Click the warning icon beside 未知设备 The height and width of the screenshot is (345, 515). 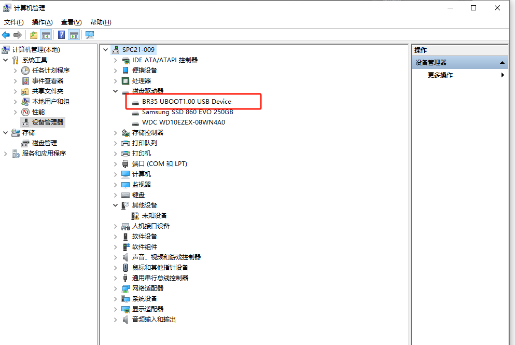pos(135,216)
